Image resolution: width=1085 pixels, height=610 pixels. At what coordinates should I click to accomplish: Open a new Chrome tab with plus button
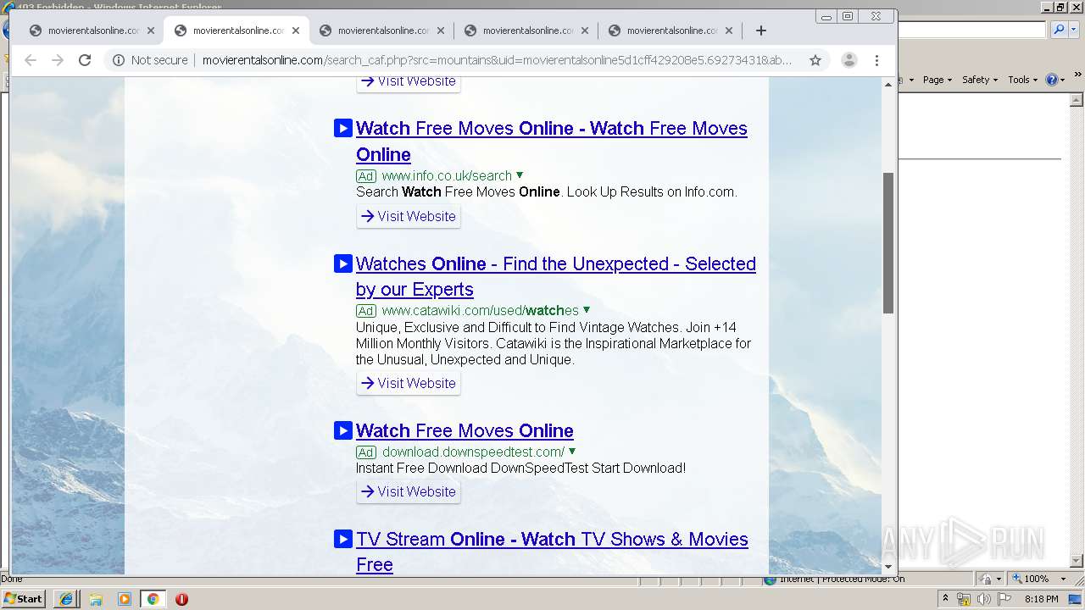(761, 30)
